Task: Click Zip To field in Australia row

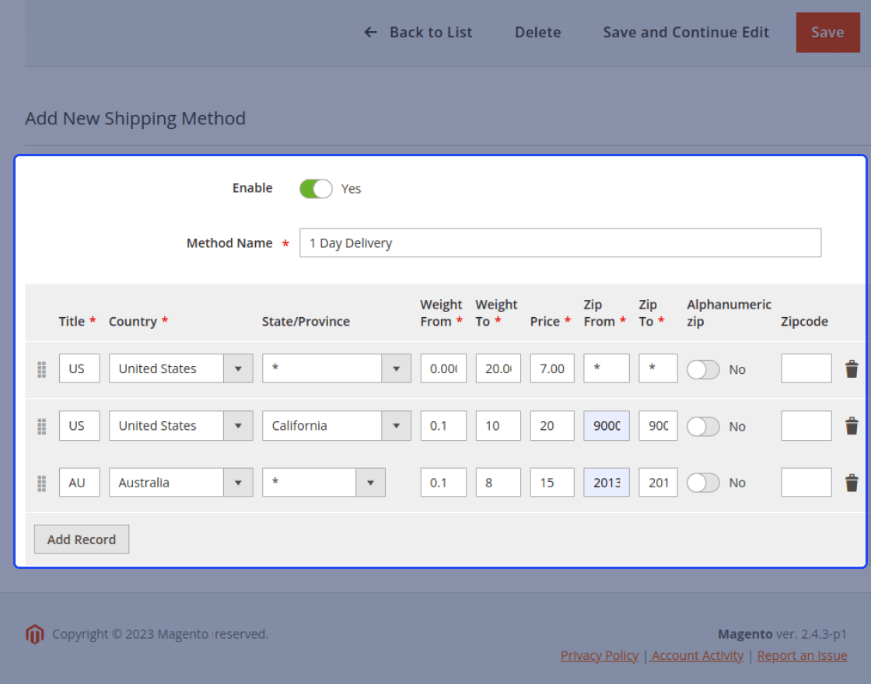Action: (658, 482)
